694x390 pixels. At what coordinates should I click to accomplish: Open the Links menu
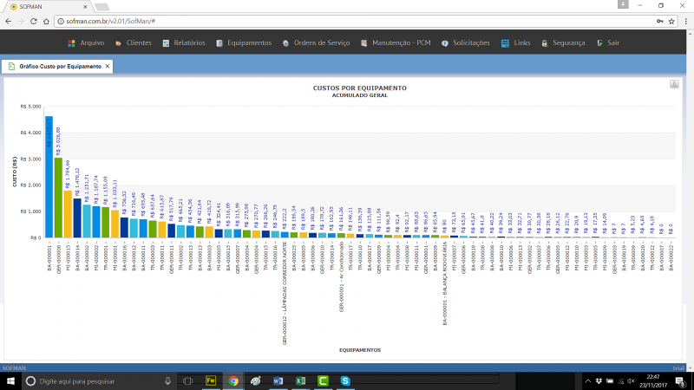pyautogui.click(x=521, y=42)
